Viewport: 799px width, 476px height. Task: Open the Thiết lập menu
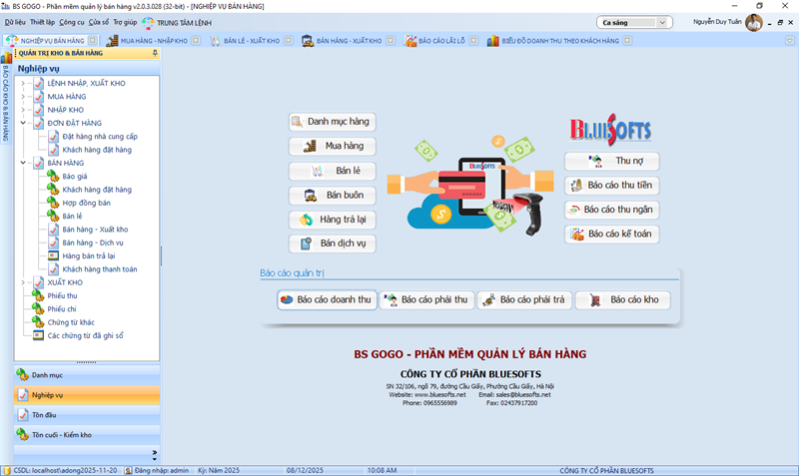[x=43, y=21]
